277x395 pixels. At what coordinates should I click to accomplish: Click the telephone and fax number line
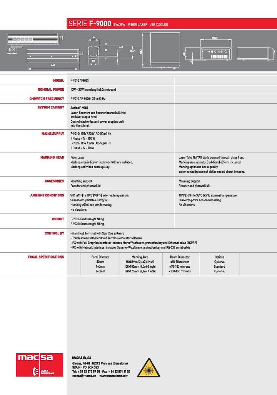click(x=101, y=371)
